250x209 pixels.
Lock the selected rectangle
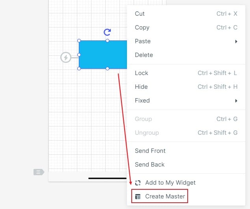coord(142,73)
